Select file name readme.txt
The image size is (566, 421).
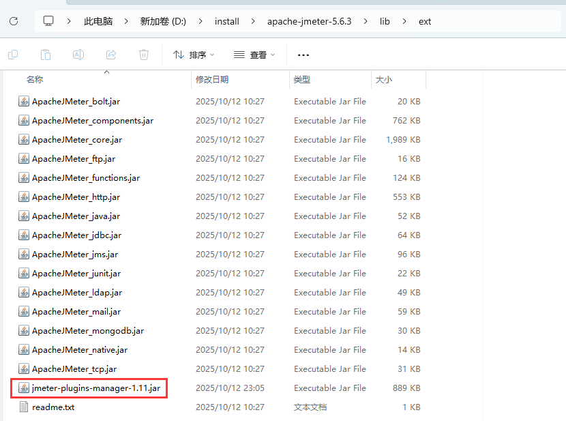(53, 407)
